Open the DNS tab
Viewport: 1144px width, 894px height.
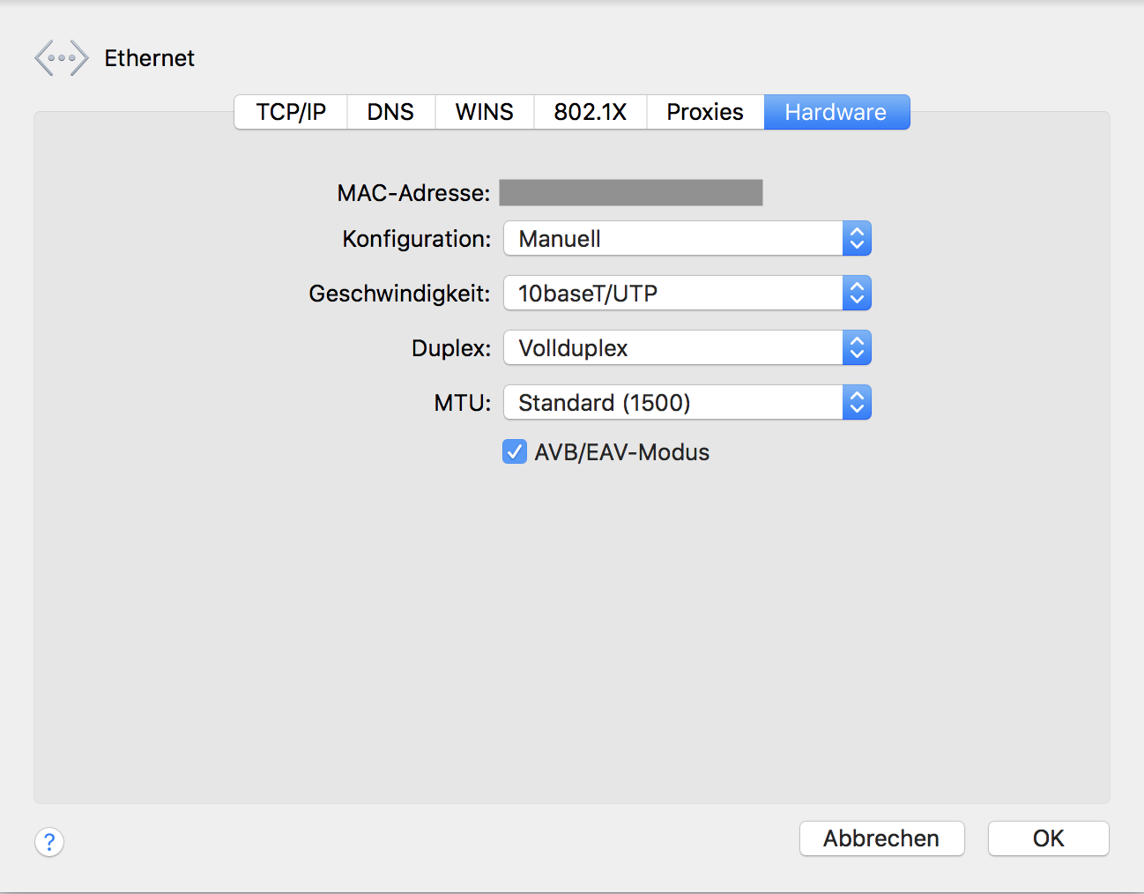(390, 112)
